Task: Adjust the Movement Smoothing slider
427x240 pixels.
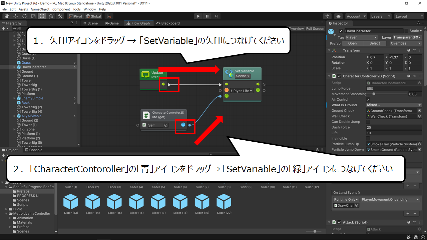Action: (386, 94)
